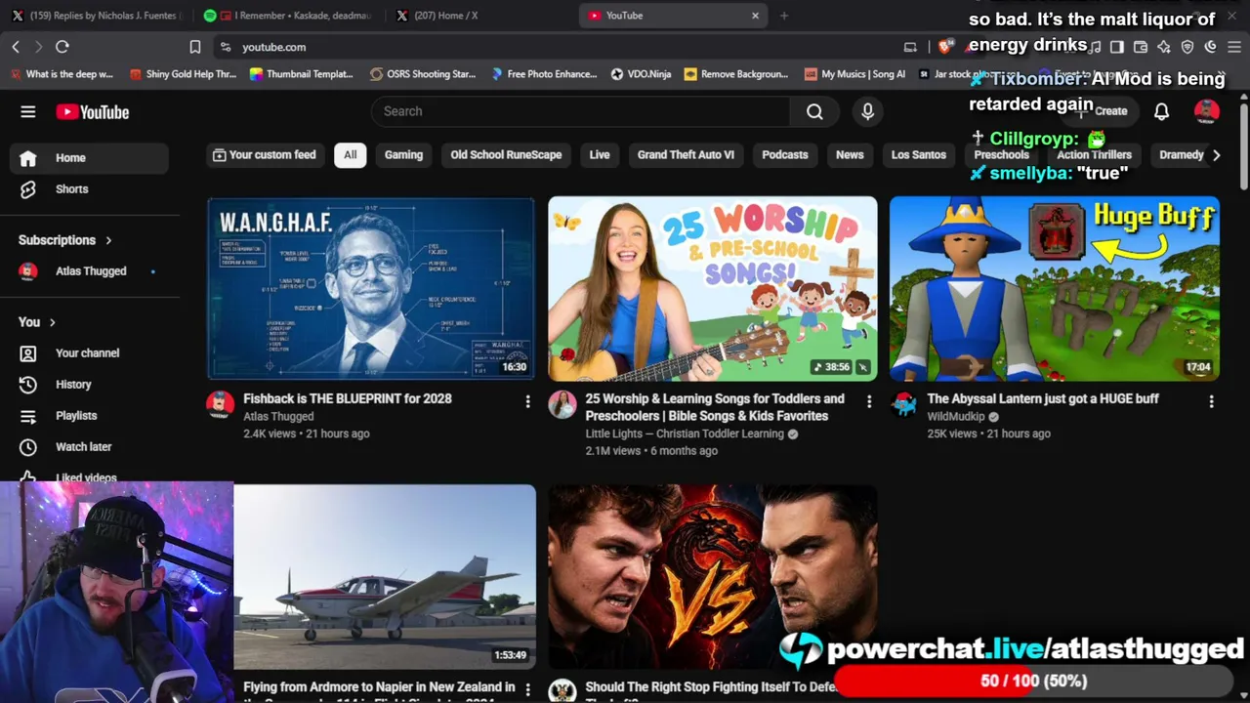This screenshot has height=703, width=1250.
Task: Focus the YouTube search box
Action: click(x=581, y=111)
